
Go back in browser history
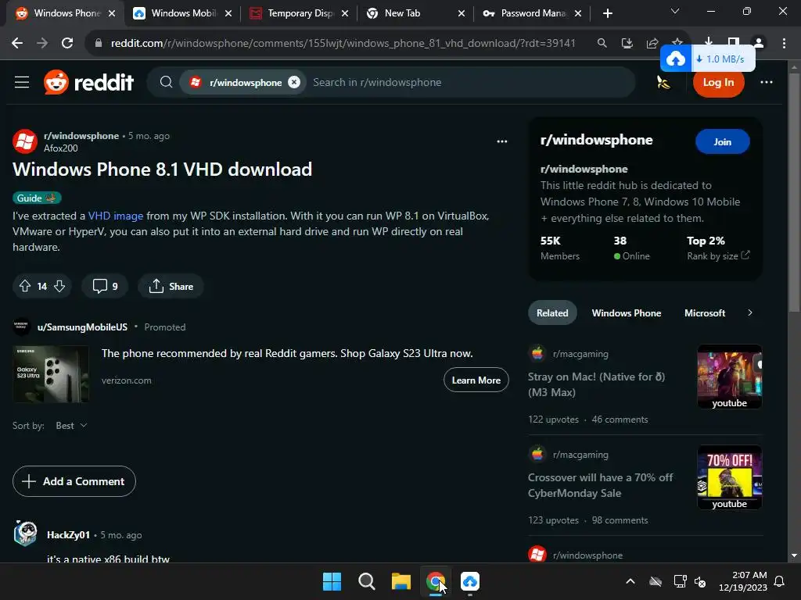click(x=17, y=43)
